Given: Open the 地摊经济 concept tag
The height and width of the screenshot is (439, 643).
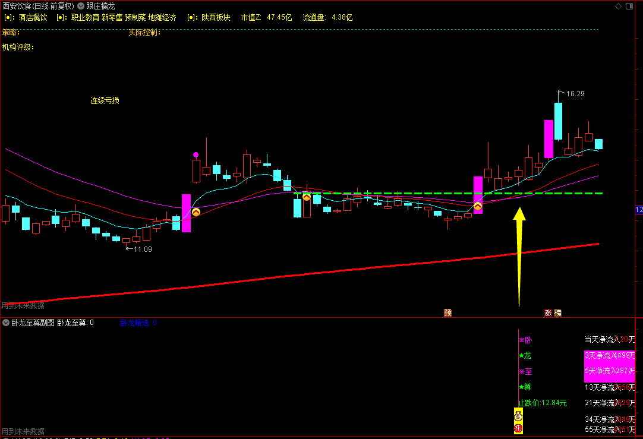Looking at the screenshot, I should 162,18.
